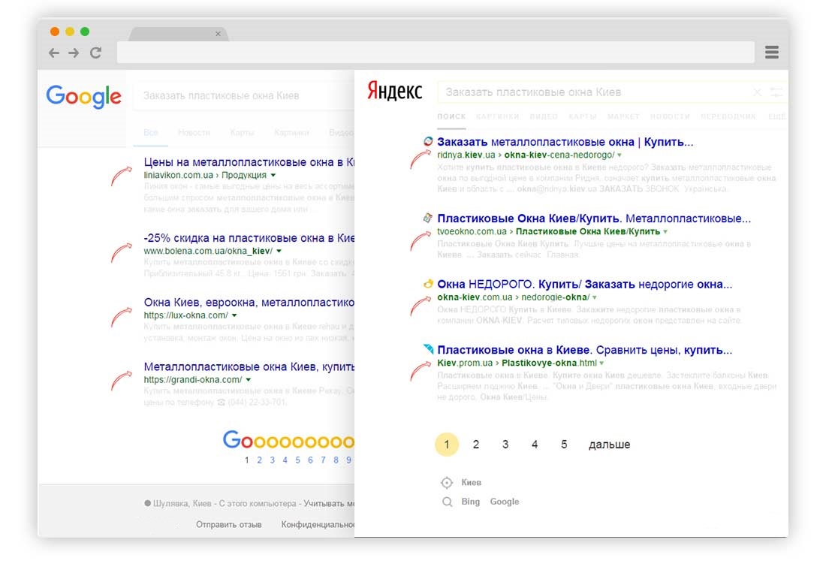Screen dimensions: 826x582
Task: Go to Google results page 2
Action: click(259, 460)
